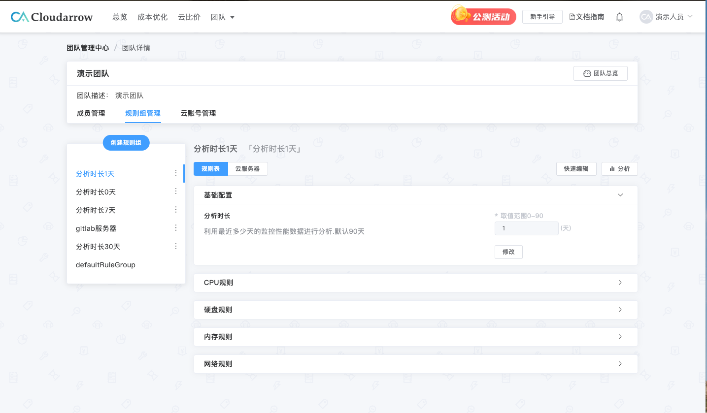Open more options for 分析时长1天
The image size is (707, 413).
click(x=176, y=173)
